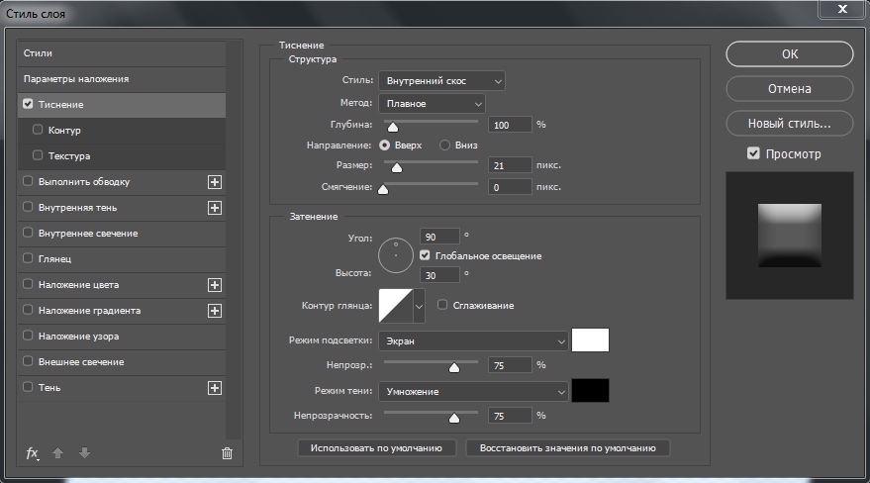Open the Контур sub-item row

pos(122,131)
